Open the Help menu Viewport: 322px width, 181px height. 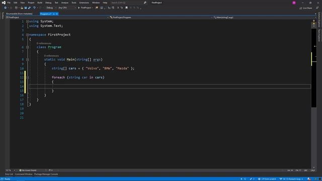105,3
